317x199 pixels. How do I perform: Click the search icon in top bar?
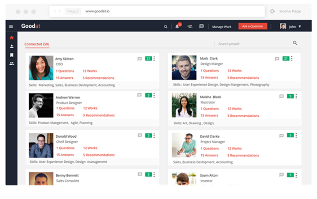[x=166, y=26]
